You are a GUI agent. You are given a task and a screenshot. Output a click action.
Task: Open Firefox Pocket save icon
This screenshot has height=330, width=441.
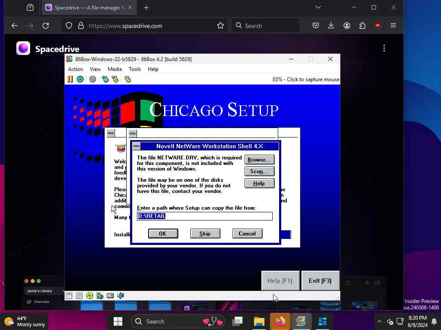tap(316, 25)
